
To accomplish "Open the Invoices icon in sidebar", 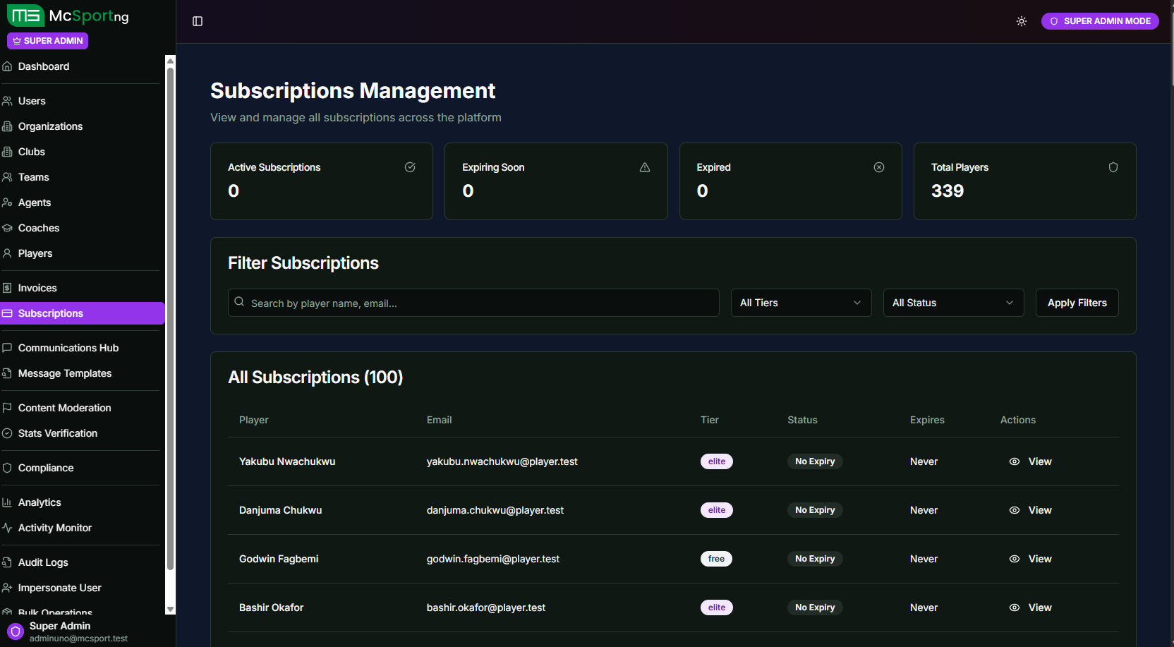I will pyautogui.click(x=7, y=287).
